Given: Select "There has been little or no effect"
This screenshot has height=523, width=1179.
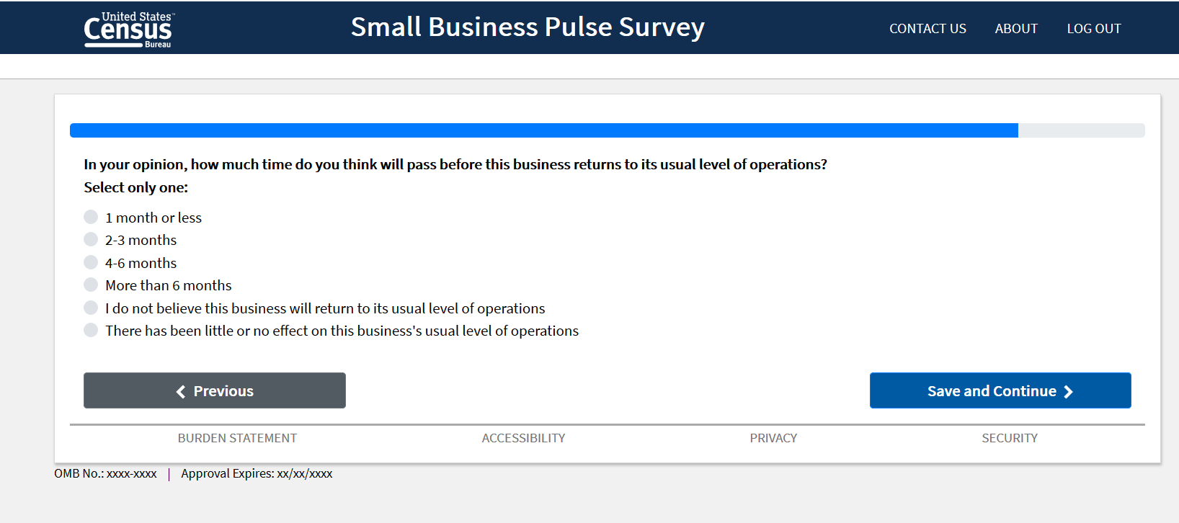Looking at the screenshot, I should click(91, 330).
